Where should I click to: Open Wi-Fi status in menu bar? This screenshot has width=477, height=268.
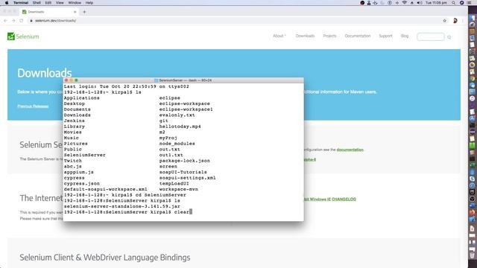point(404,3)
